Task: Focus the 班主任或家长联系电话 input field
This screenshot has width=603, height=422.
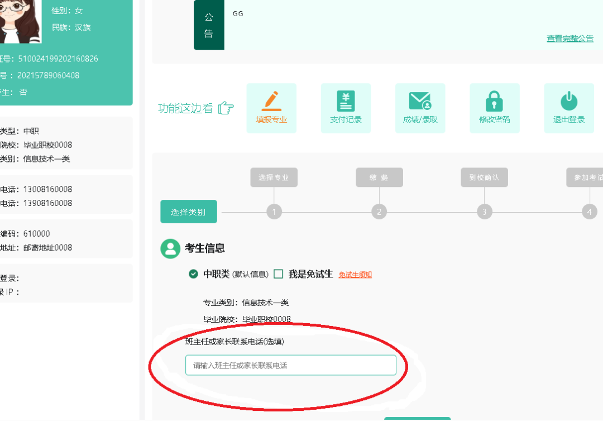Action: coord(290,365)
